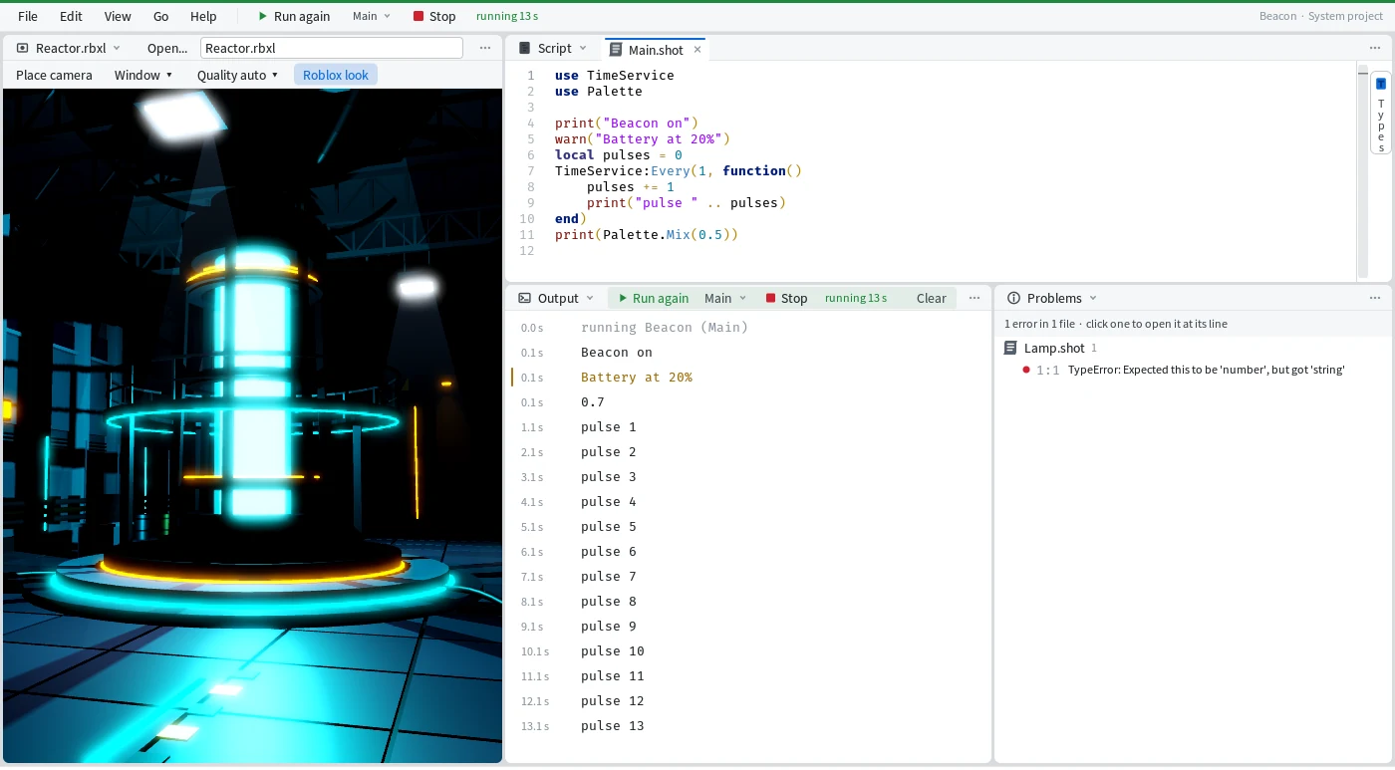Click Run again in the Output panel

coord(653,298)
